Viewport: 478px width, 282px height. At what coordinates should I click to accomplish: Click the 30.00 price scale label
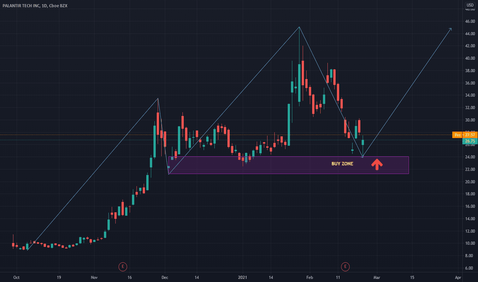point(470,120)
